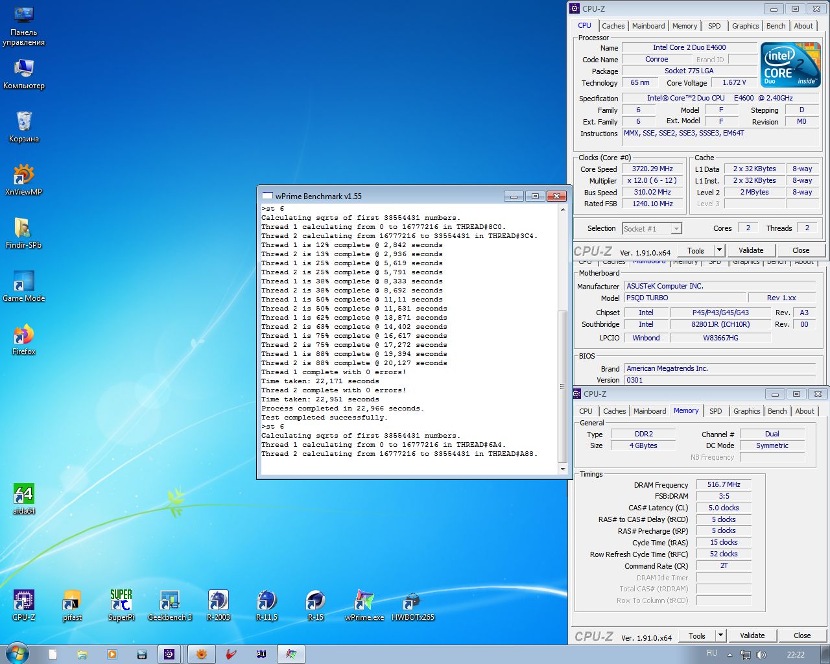Click Tools button in top CPU-Z window
This screenshot has height=664, width=830.
point(696,250)
